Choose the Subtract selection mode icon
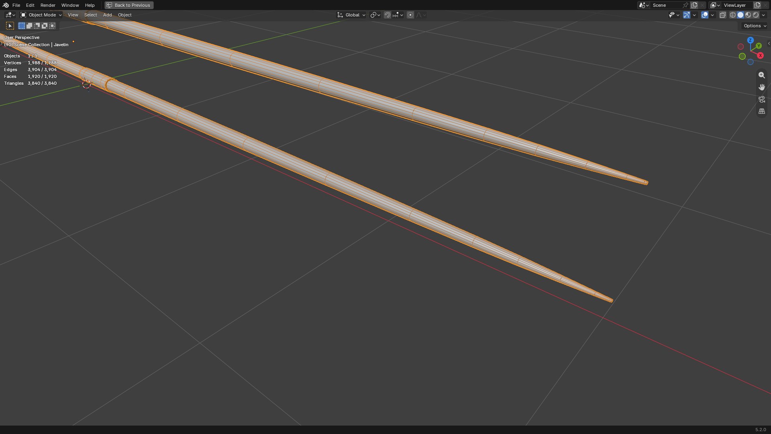Viewport: 771px width, 434px height. tap(37, 26)
